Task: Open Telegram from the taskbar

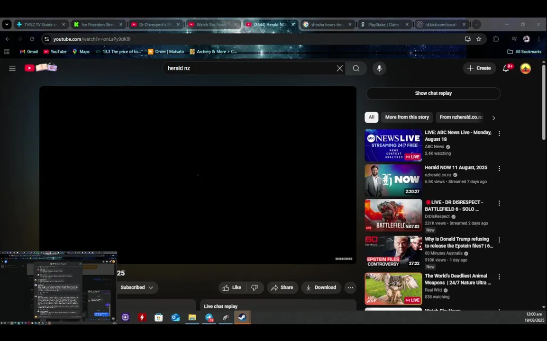Action: click(209, 317)
